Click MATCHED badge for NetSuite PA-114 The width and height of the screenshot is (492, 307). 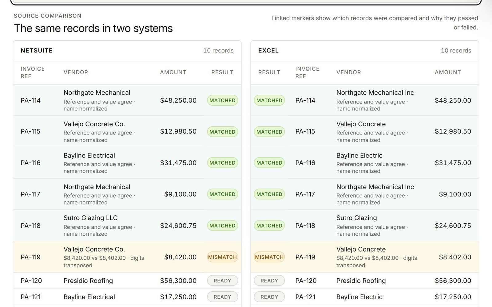[x=222, y=100]
